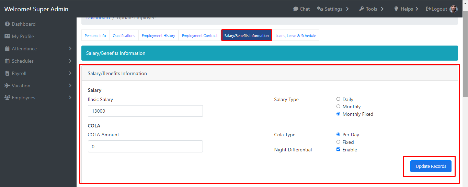Open the Helps dropdown chevron
468x187 pixels.
tap(417, 9)
